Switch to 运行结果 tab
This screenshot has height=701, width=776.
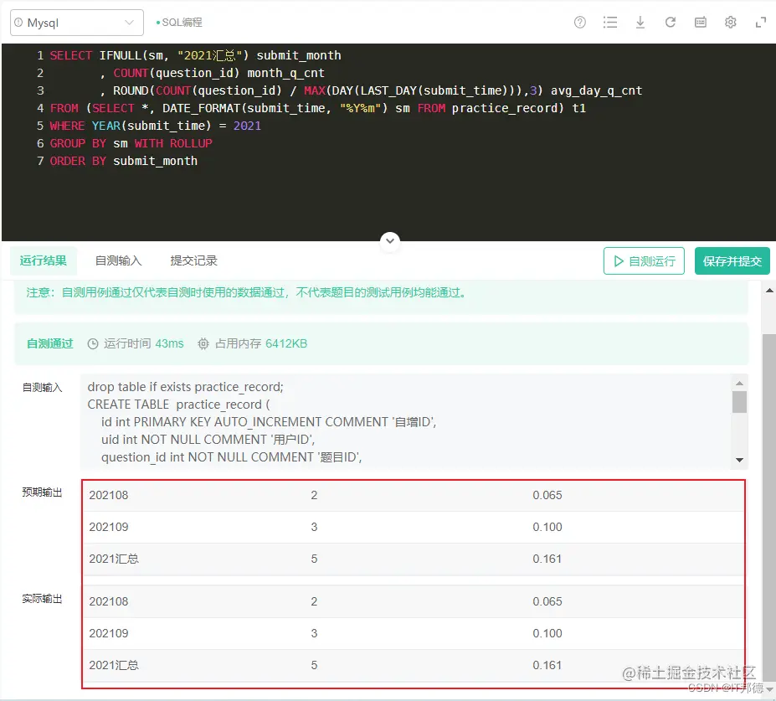point(43,260)
